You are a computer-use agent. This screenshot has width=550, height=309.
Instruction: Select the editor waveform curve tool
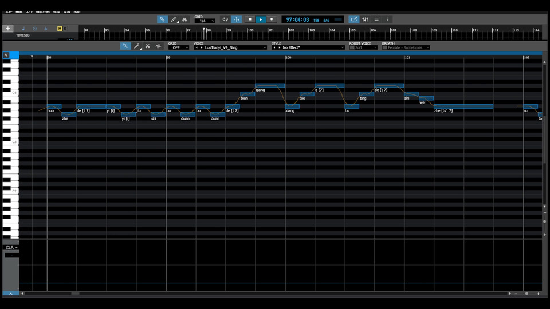click(x=159, y=46)
